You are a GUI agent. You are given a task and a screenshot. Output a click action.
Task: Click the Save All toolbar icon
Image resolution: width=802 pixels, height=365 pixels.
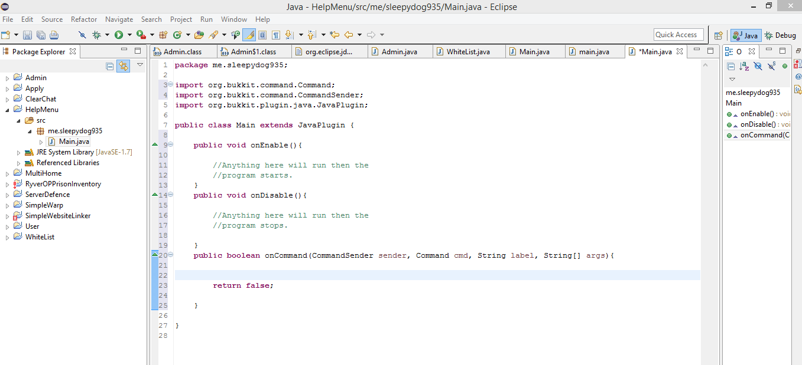point(41,35)
